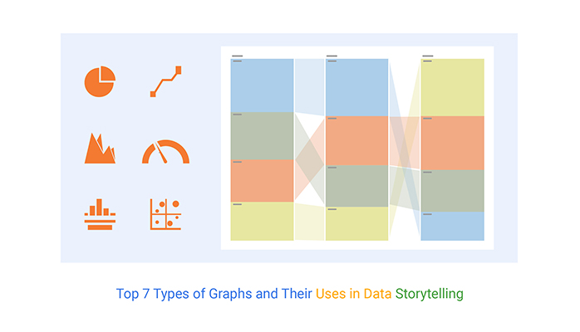Image resolution: width=580 pixels, height=332 pixels.
Task: Click the orange block in first column
Action: [263, 181]
